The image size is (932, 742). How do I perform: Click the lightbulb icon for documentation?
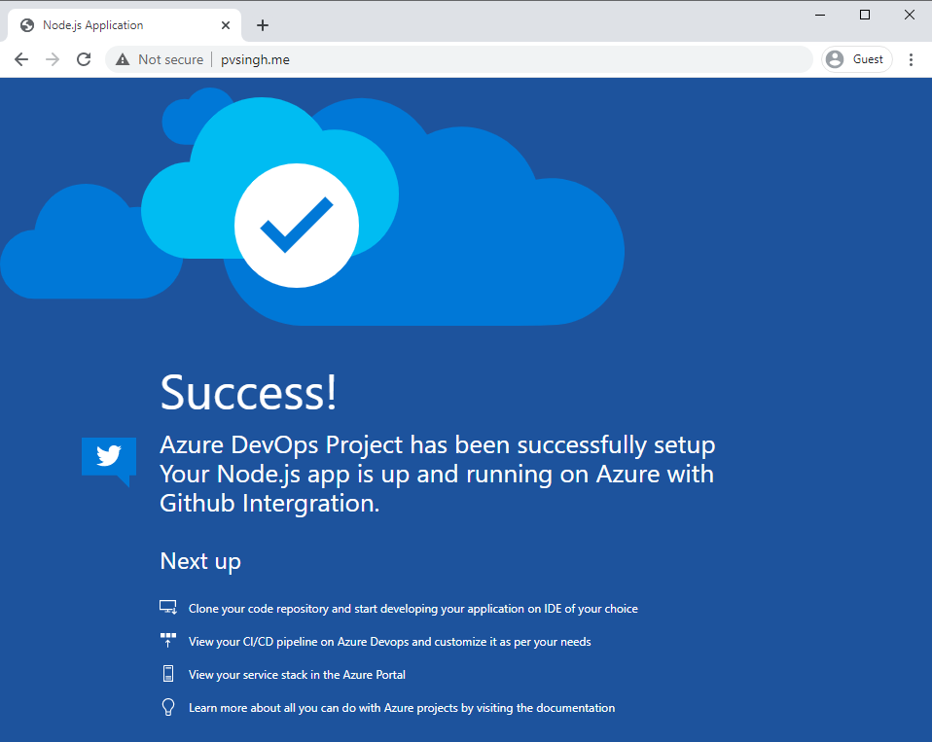pyautogui.click(x=167, y=706)
